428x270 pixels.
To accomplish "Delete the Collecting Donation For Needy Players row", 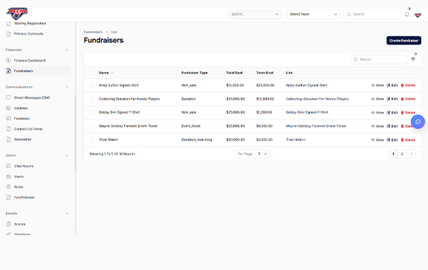I will (x=408, y=99).
